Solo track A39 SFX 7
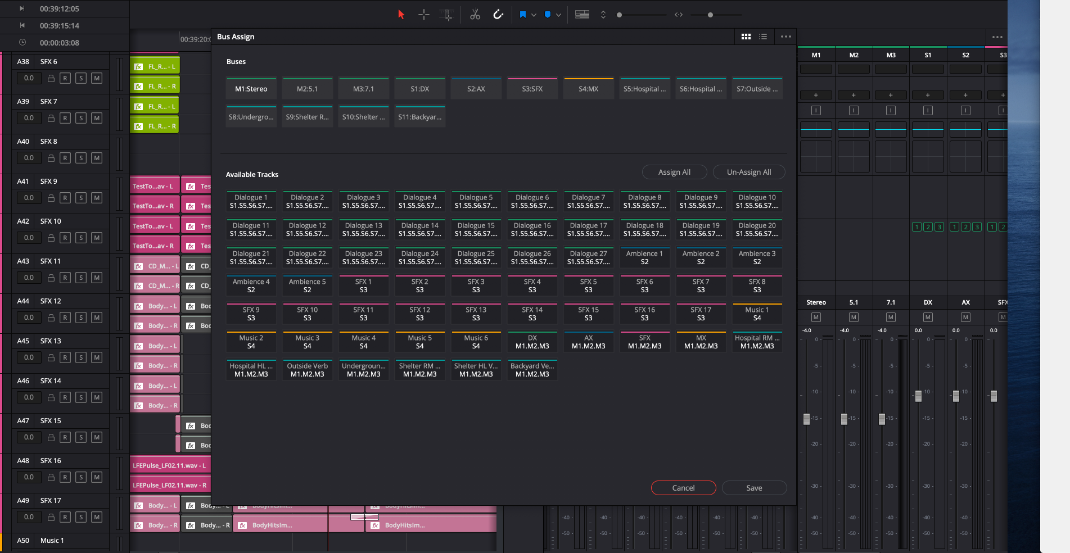Image resolution: width=1070 pixels, height=553 pixels. point(81,118)
